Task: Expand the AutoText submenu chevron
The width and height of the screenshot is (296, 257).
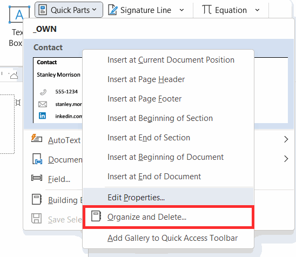Action: (286, 139)
